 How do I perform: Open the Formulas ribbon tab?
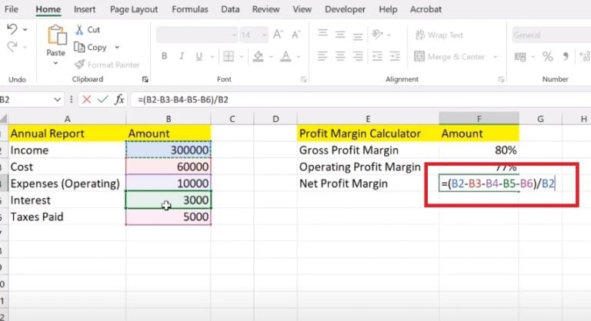pos(189,9)
